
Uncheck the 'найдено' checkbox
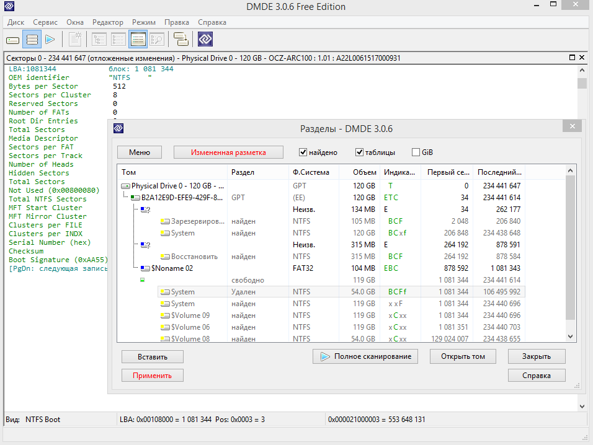[303, 152]
